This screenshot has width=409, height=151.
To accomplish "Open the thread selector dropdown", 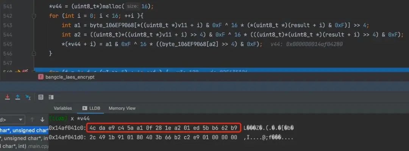I will [12, 120].
